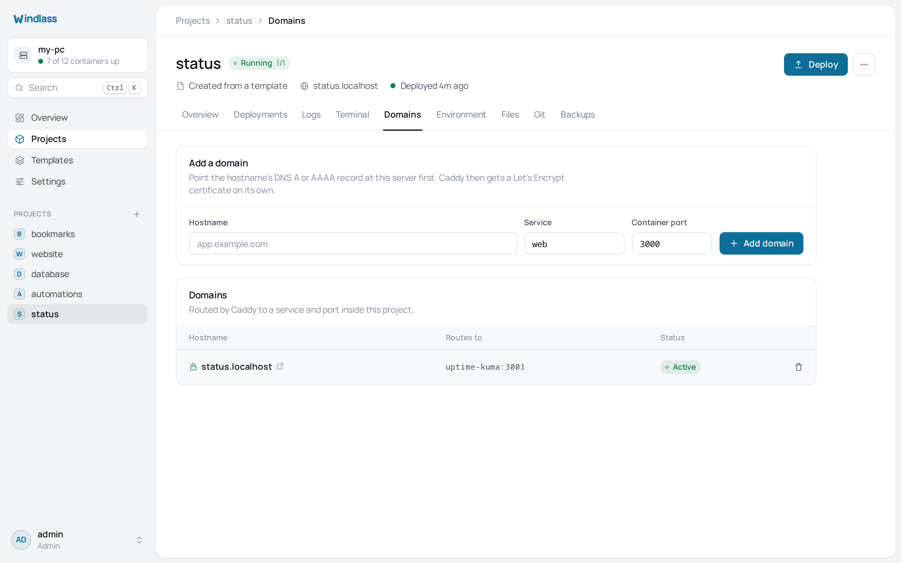Click the file icon beside Created from a template
Screen dimensions: 901x563
click(181, 86)
